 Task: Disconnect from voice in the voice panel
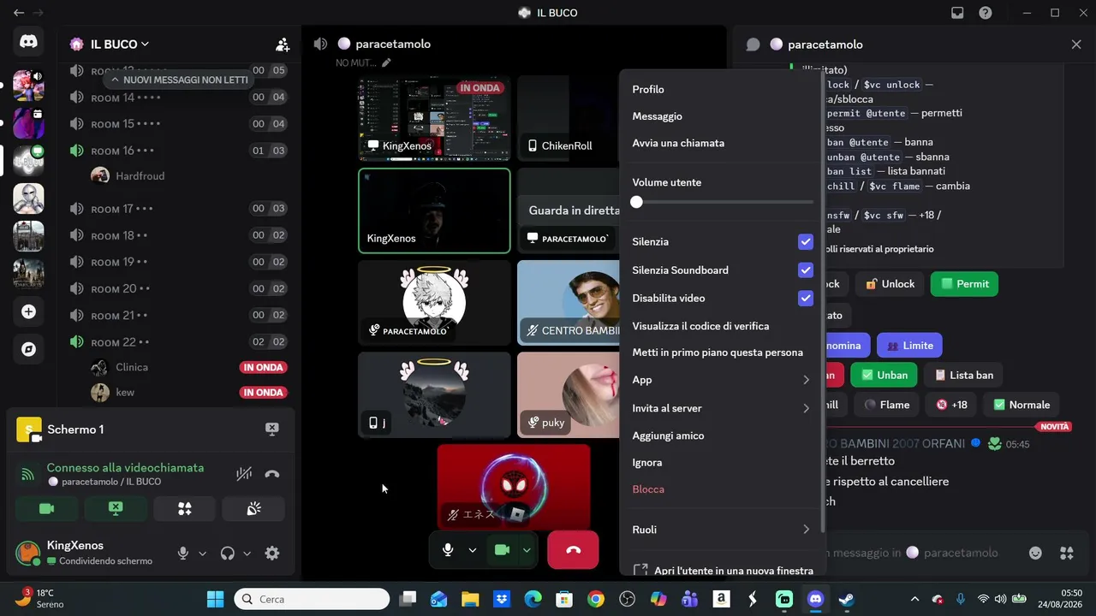click(x=272, y=474)
